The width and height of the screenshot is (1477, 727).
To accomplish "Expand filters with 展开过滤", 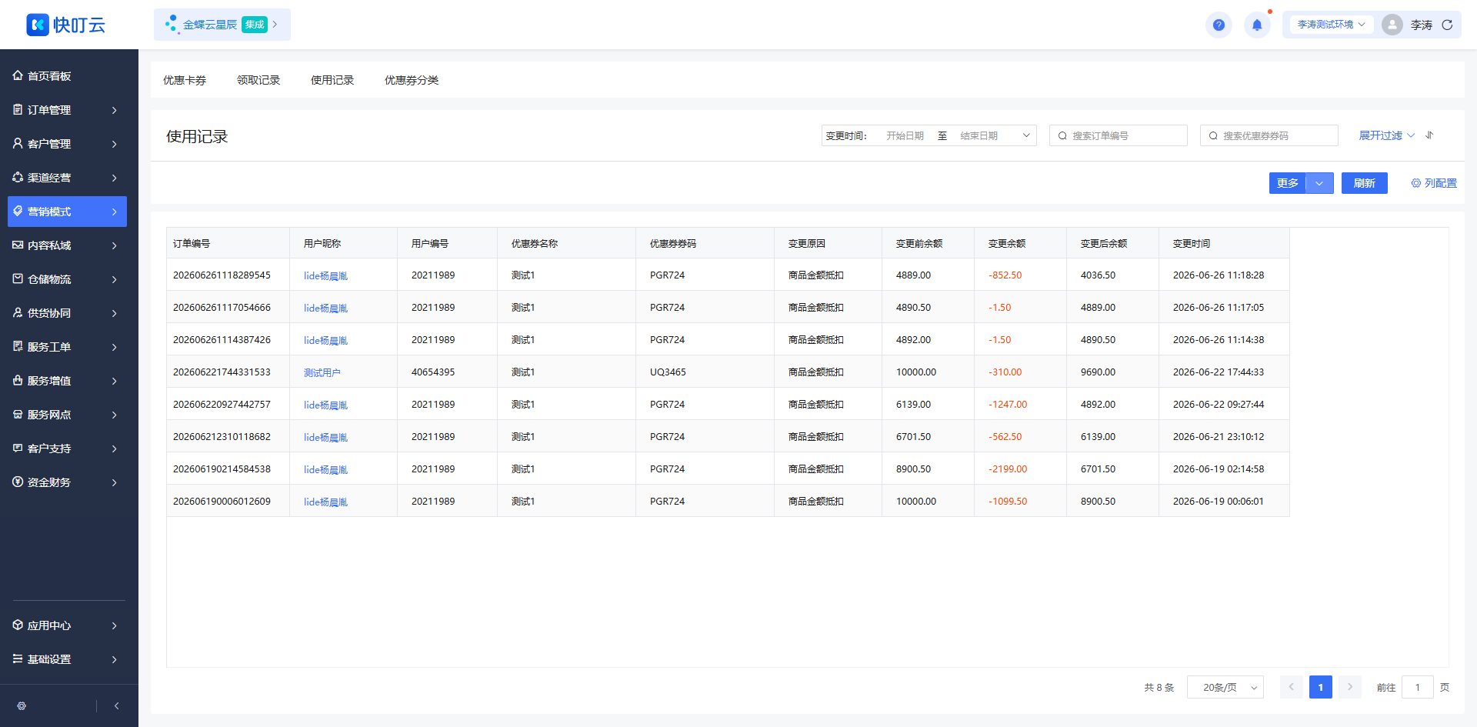I will point(1386,135).
